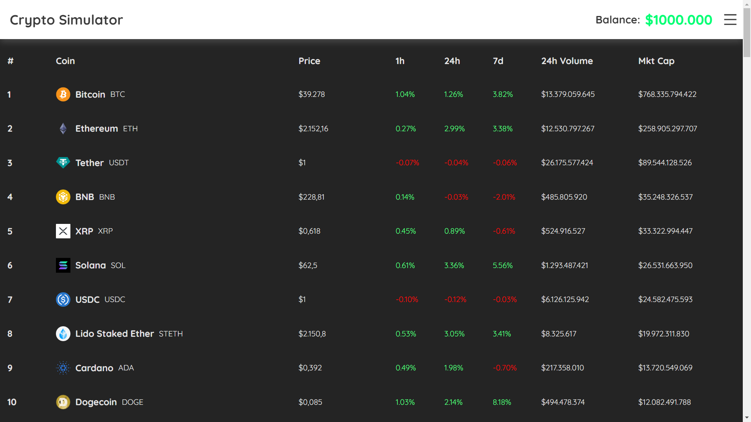Click the $1000.000 balance amount
This screenshot has height=422, width=751.
tap(679, 20)
